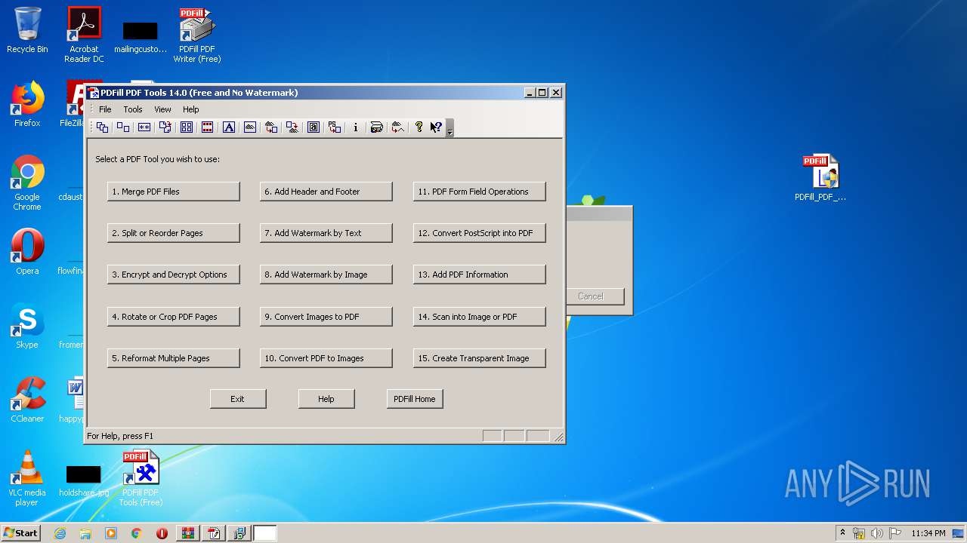
Task: Click the Convert PDF to Images toolbar icon
Action: [292, 127]
